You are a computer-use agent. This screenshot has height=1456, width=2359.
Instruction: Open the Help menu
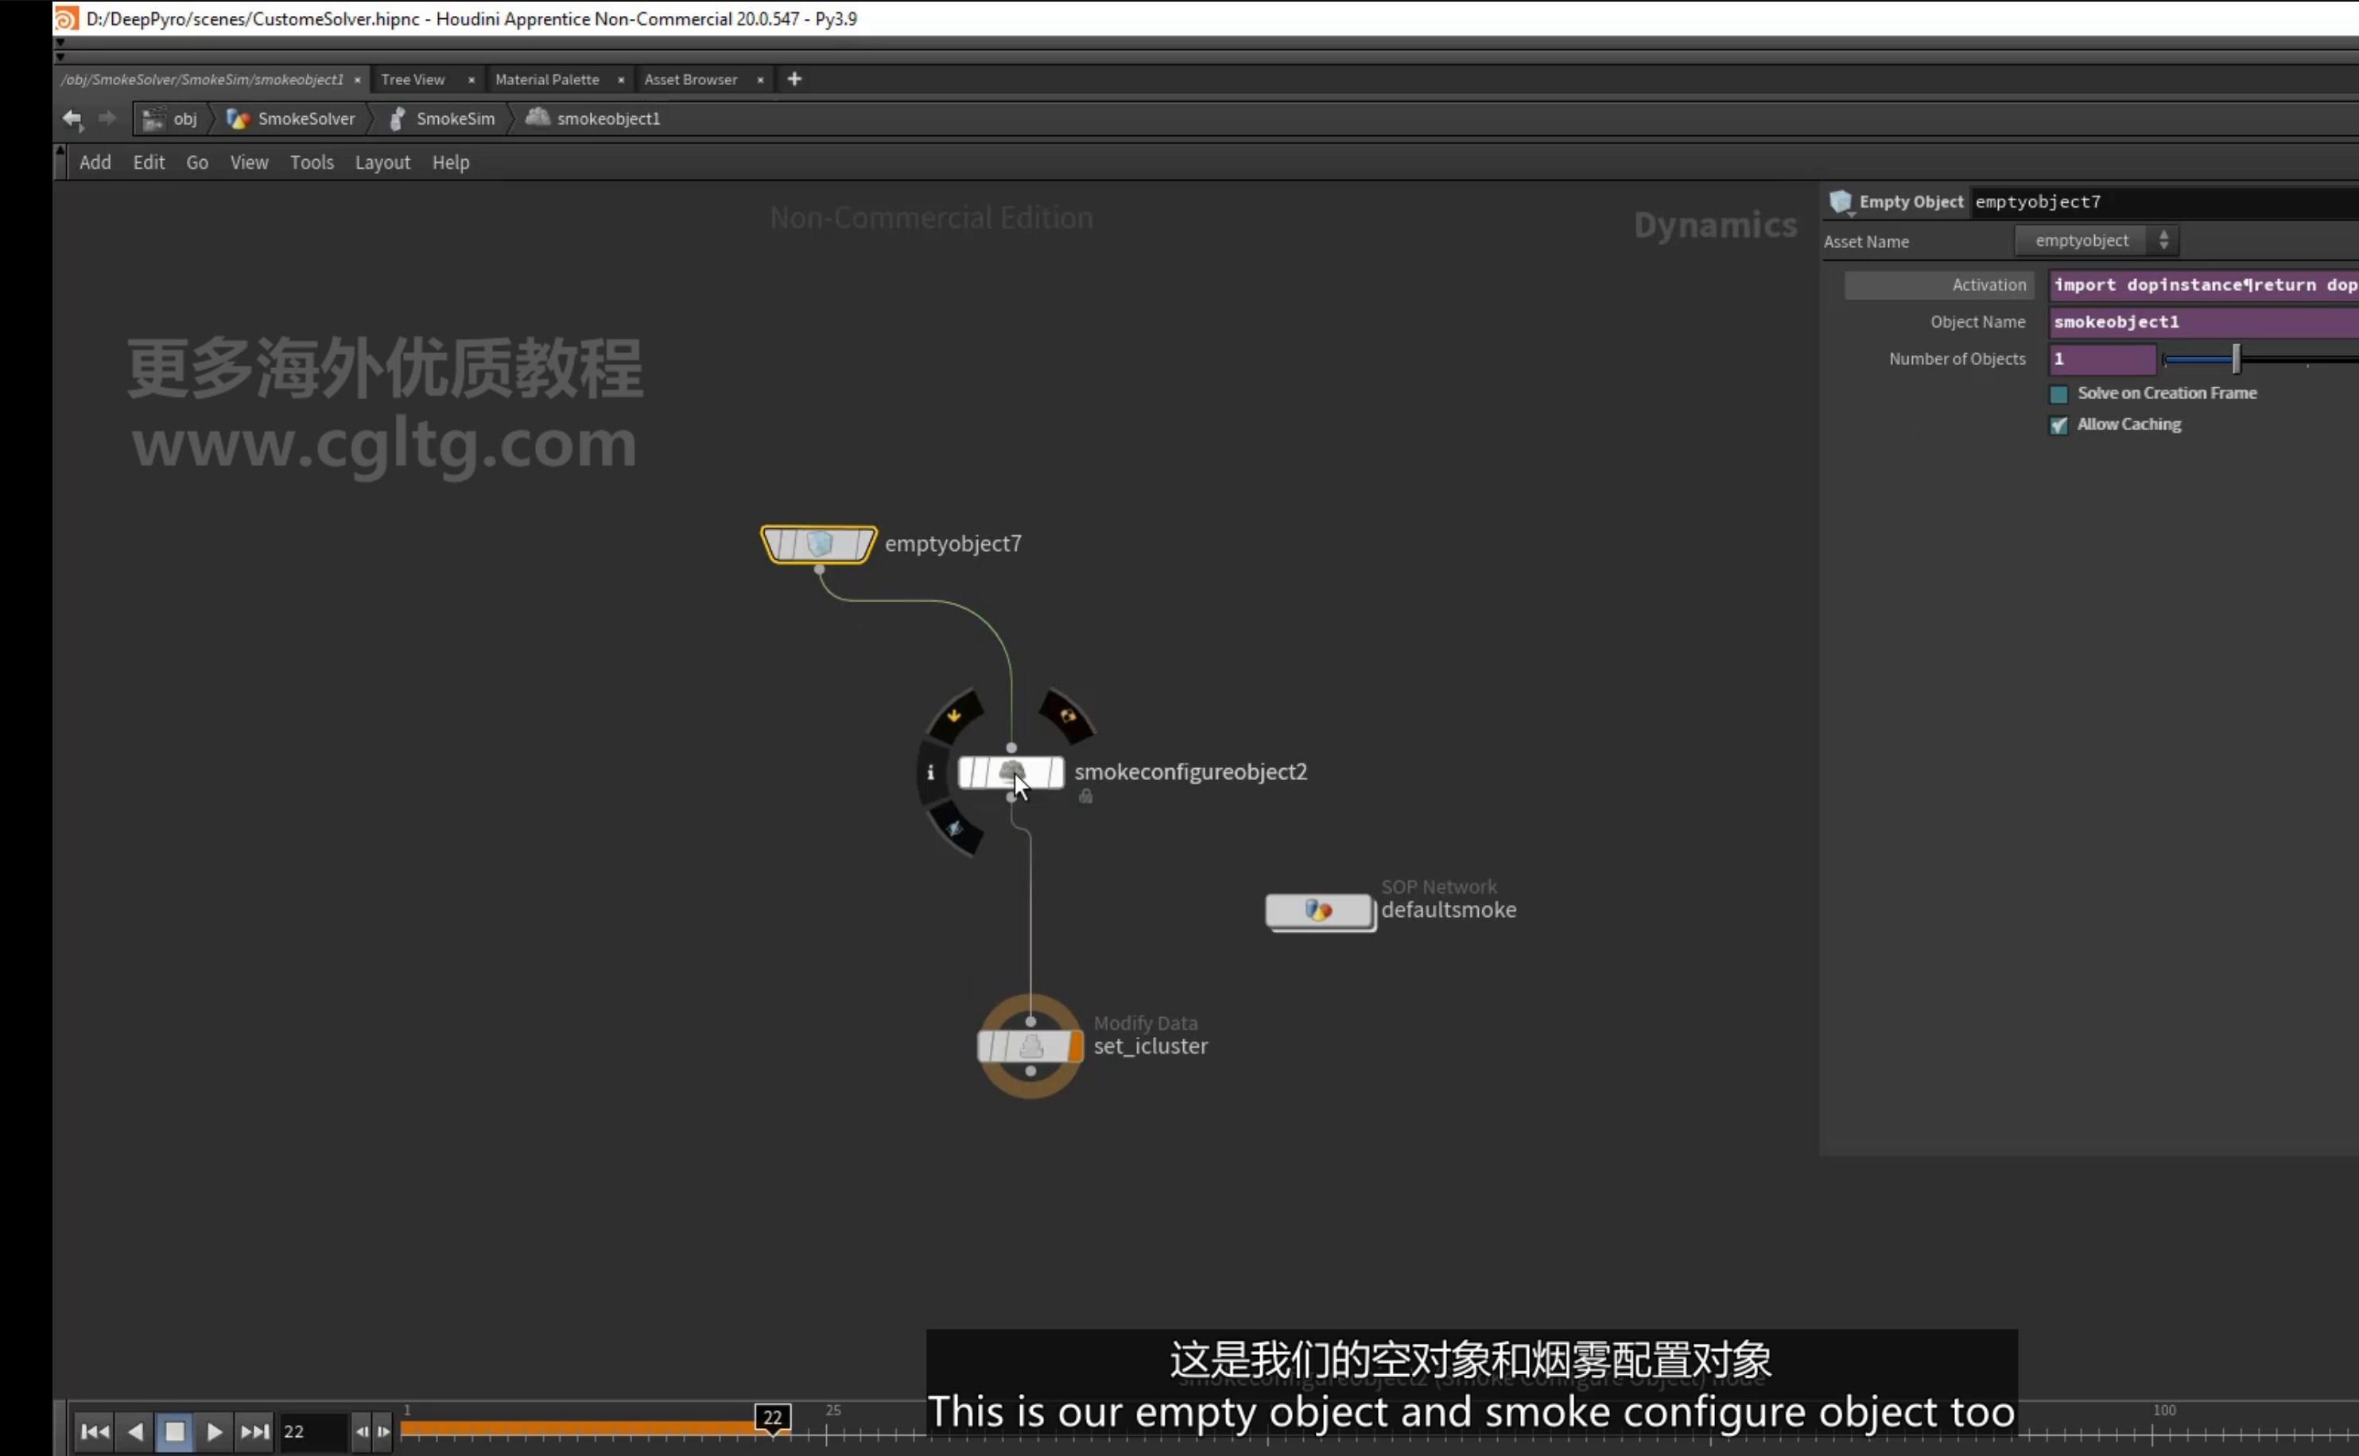point(451,161)
